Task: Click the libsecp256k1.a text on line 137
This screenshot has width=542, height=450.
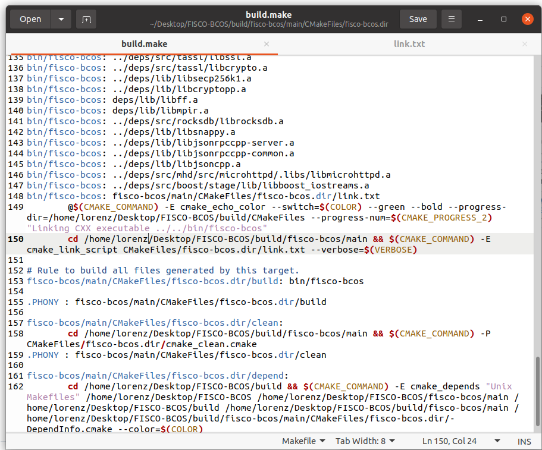Action: (214, 78)
